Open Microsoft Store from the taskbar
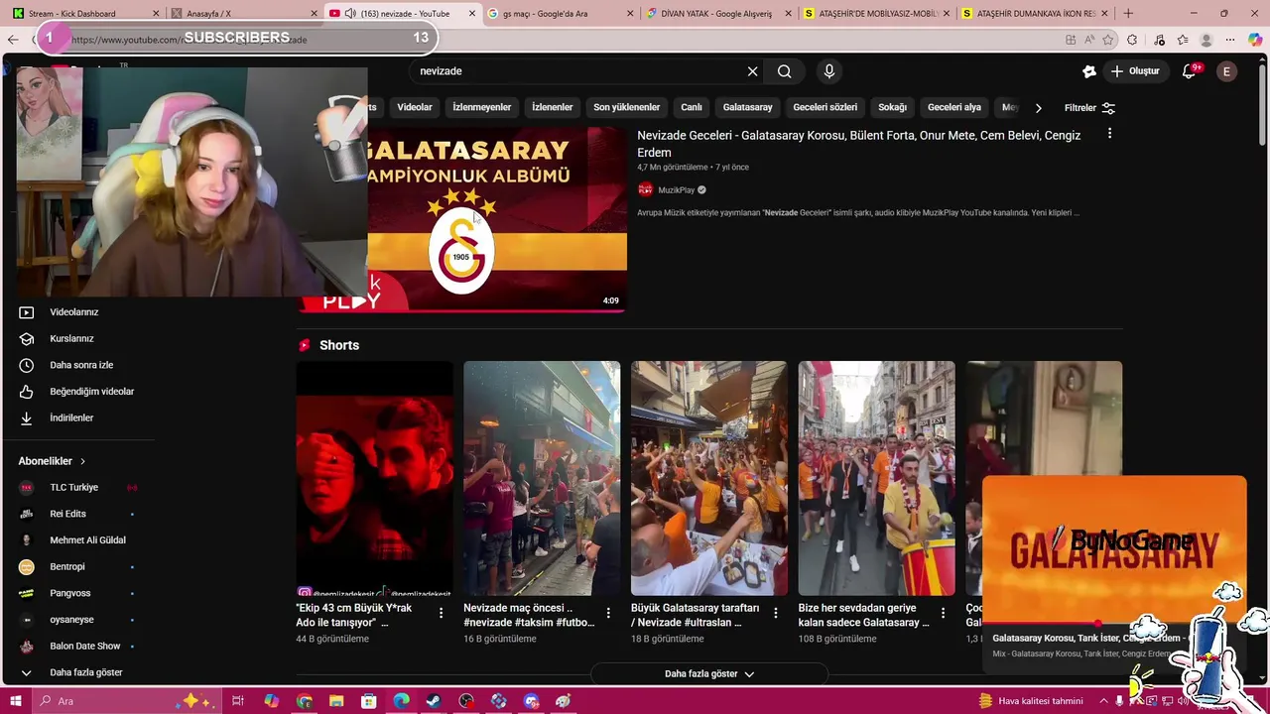Image resolution: width=1270 pixels, height=714 pixels. pyautogui.click(x=368, y=701)
